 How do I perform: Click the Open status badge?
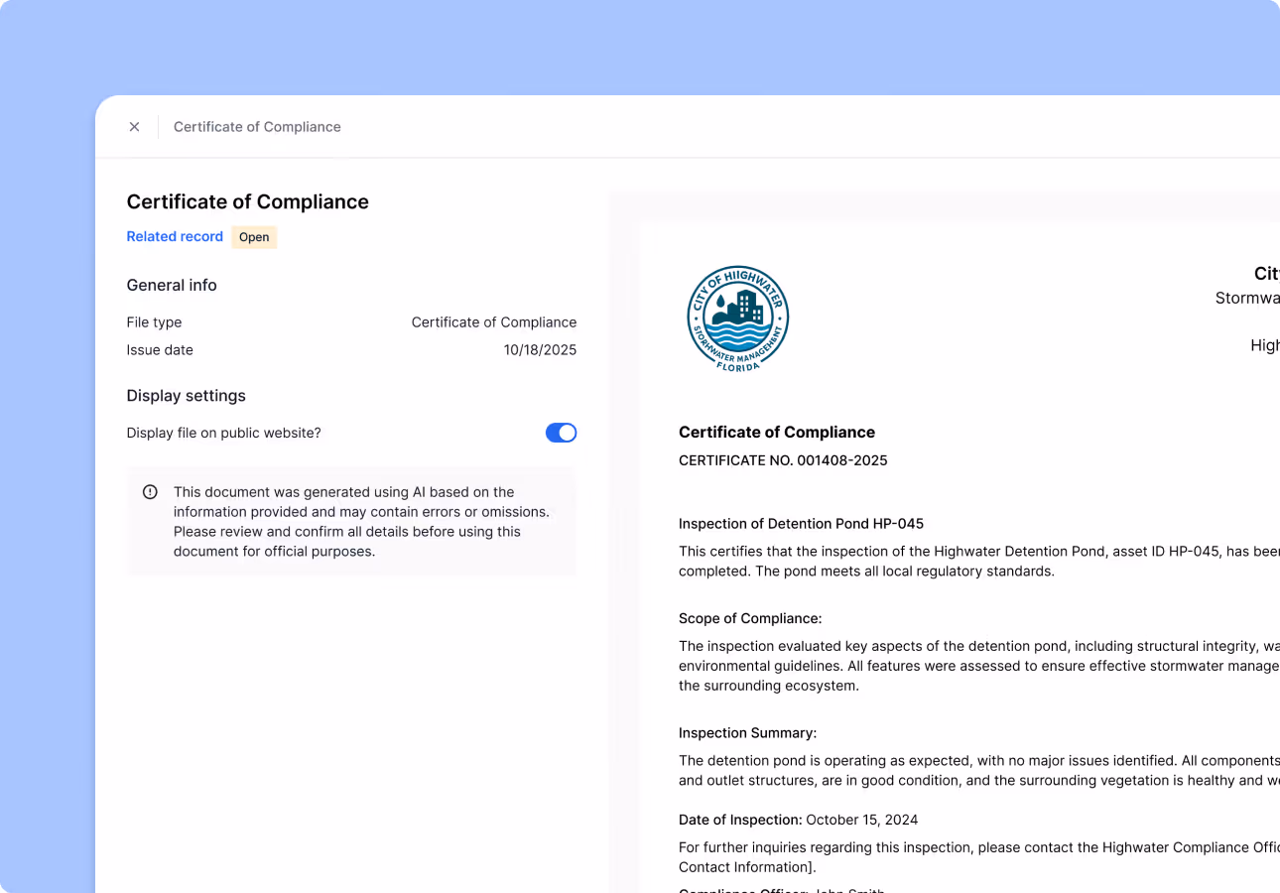[254, 237]
